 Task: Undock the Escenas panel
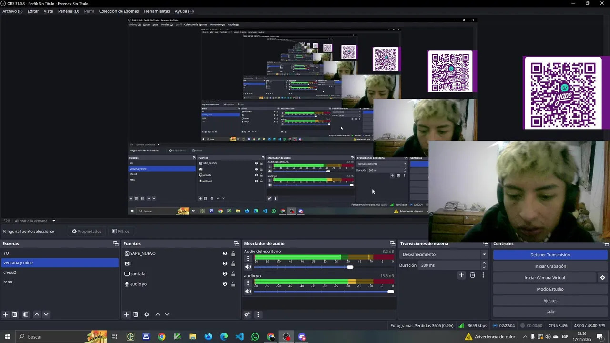tap(116, 243)
